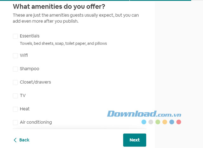Select the Closet/drawers checkbox

(x=15, y=82)
